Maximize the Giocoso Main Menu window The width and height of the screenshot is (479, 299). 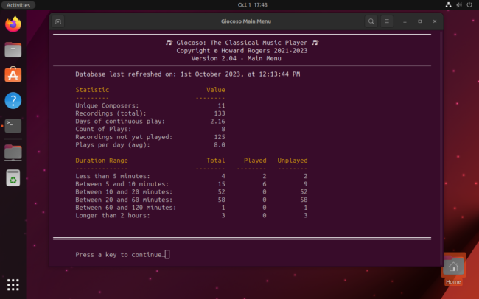click(420, 21)
